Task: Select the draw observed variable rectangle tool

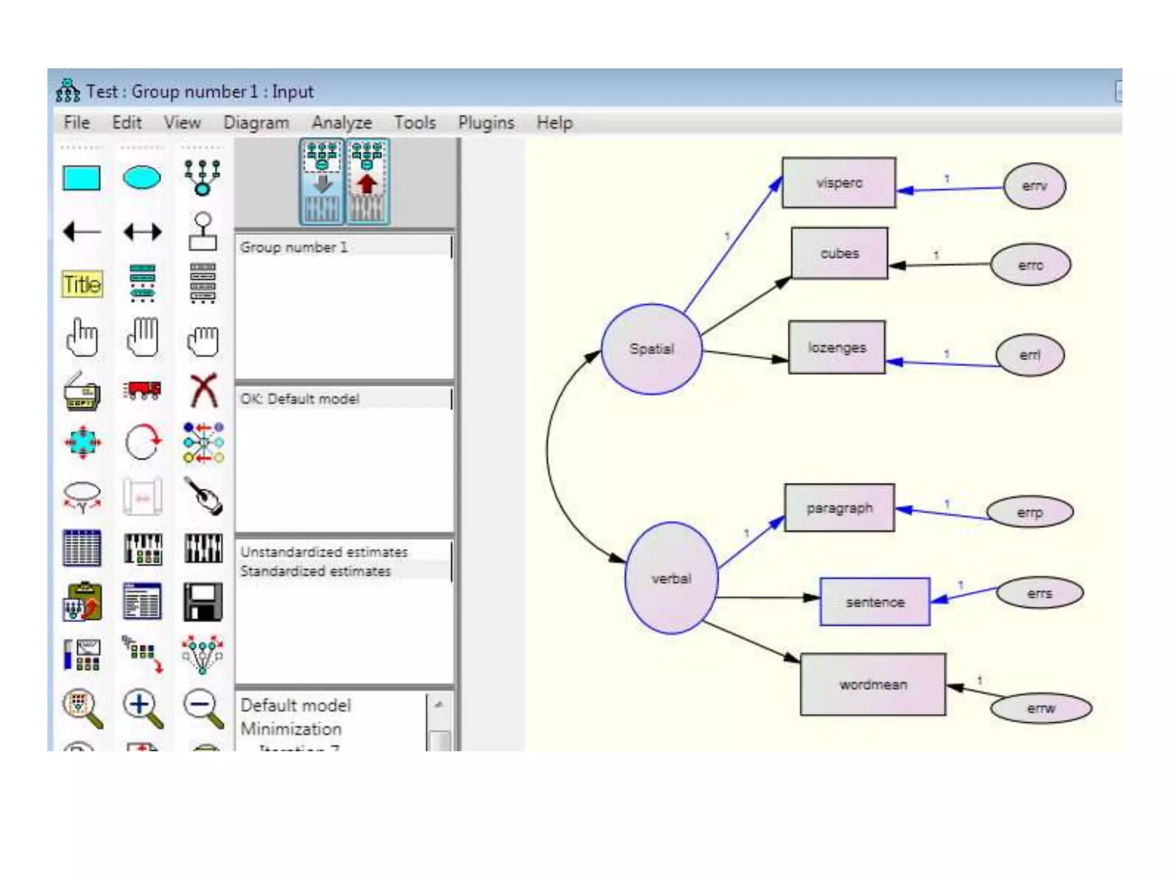Action: (81, 178)
